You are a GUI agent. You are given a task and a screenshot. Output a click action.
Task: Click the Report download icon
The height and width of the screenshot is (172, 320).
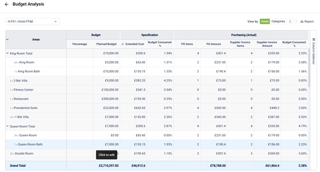pos(302,21)
